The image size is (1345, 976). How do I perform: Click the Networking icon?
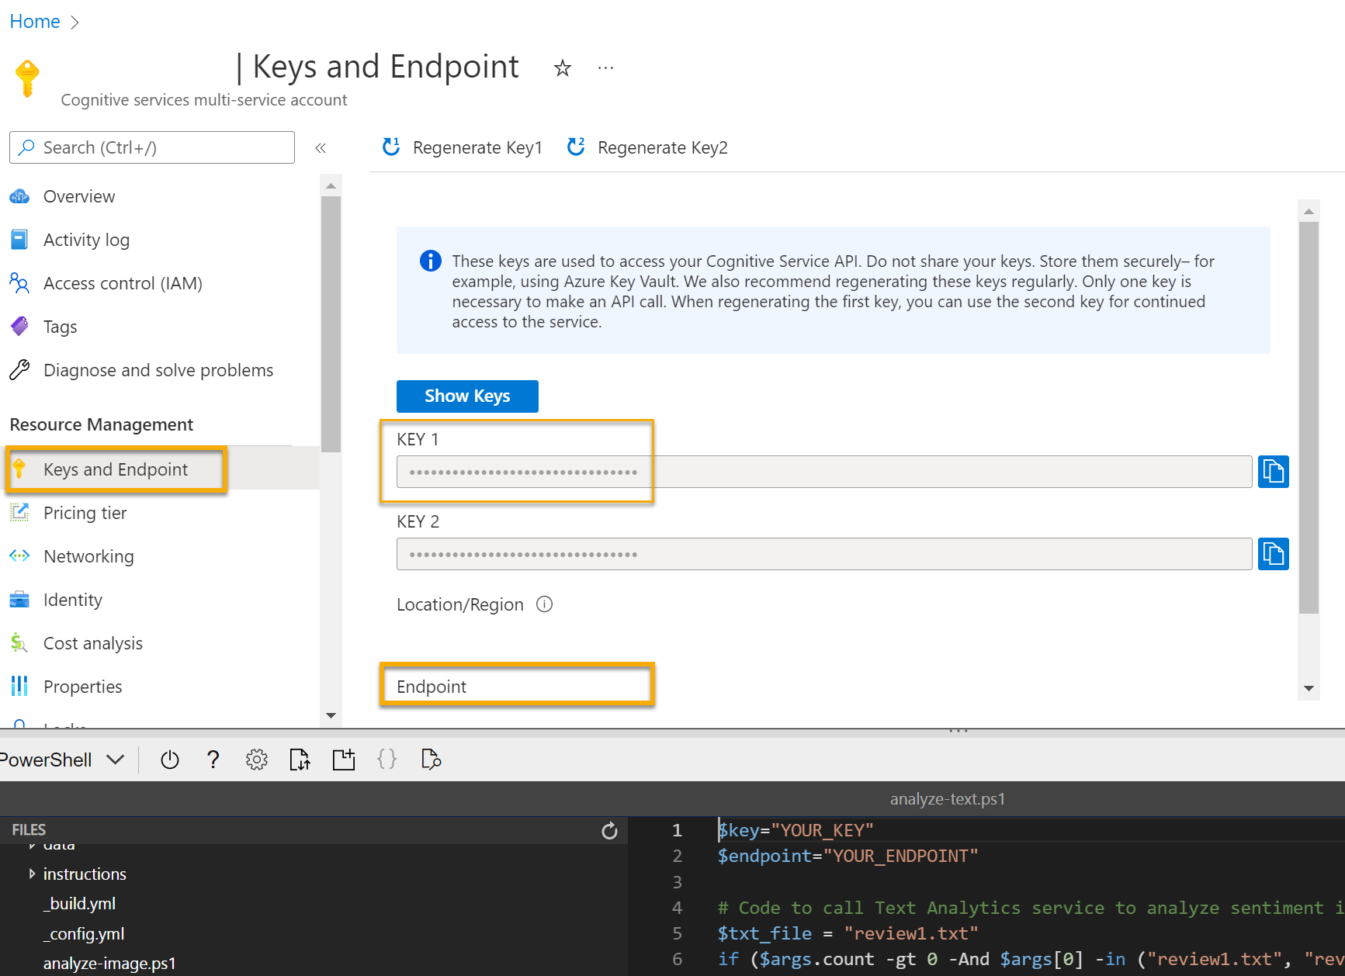click(x=19, y=556)
